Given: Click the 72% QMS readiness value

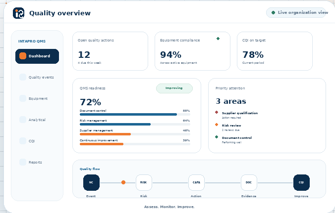Looking at the screenshot, I should coord(90,102).
